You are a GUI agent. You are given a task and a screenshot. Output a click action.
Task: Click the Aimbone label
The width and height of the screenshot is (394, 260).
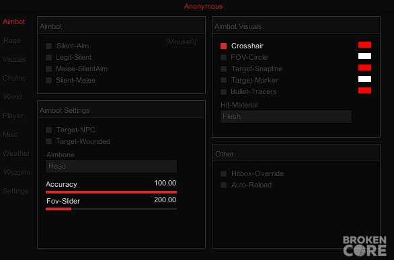(x=61, y=155)
